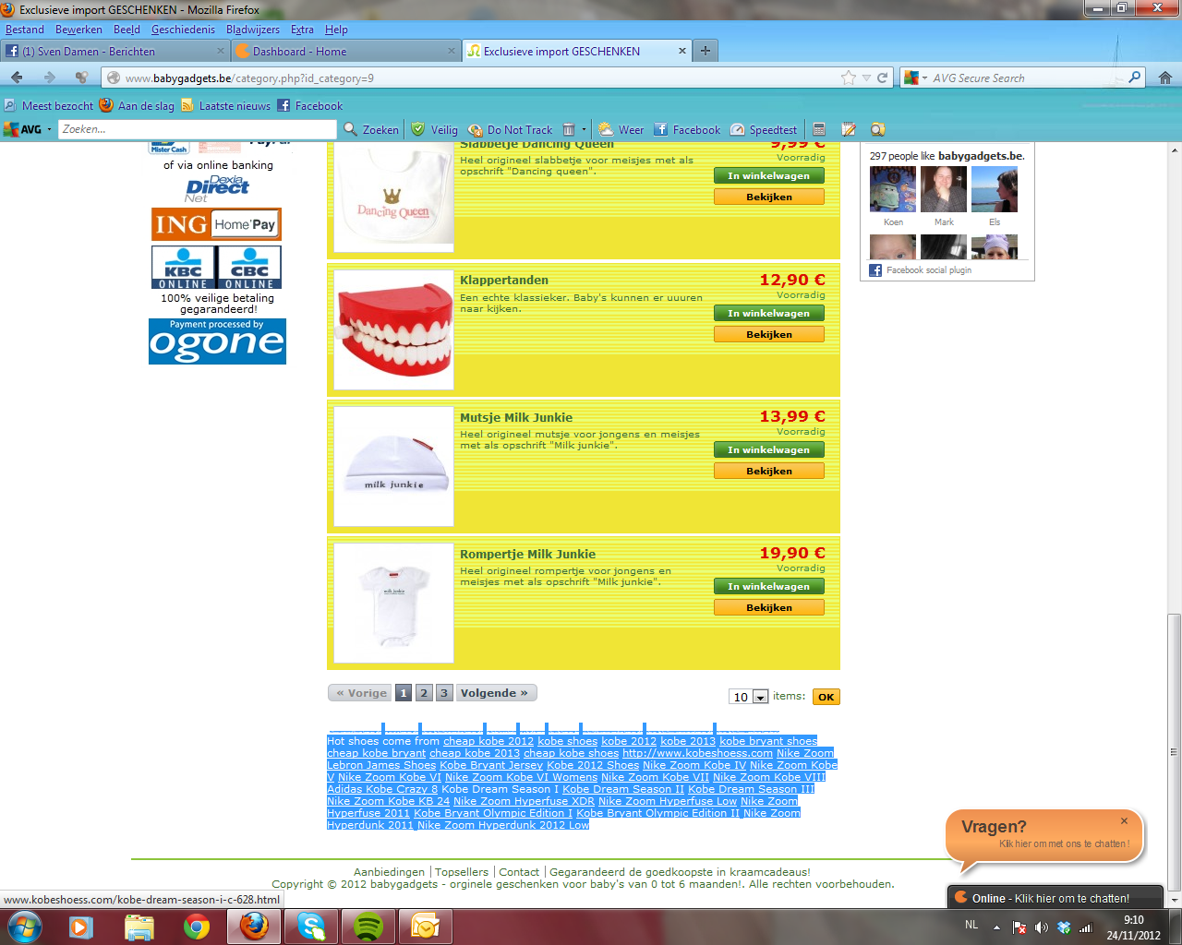Click the AVG logo on the toolbar
The height and width of the screenshot is (945, 1182).
(x=23, y=130)
